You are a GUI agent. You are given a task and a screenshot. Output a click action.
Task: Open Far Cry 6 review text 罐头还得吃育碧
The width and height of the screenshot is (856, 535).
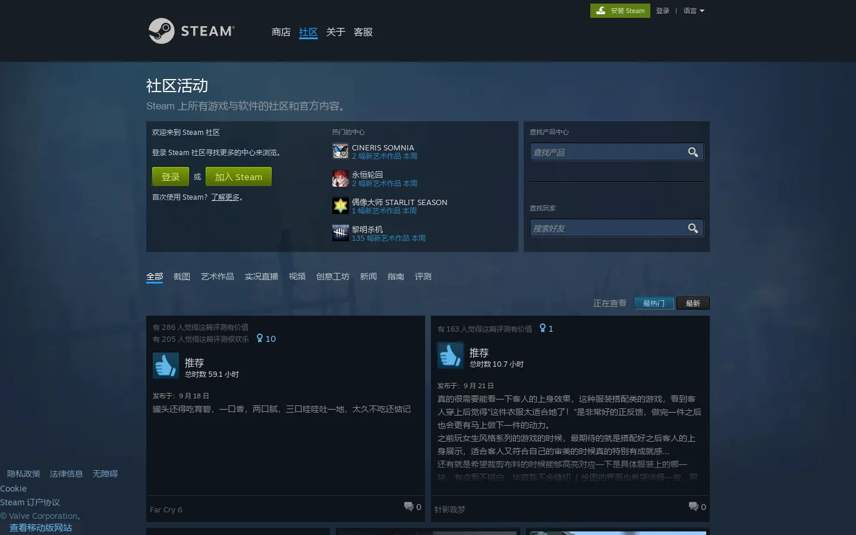tap(282, 409)
